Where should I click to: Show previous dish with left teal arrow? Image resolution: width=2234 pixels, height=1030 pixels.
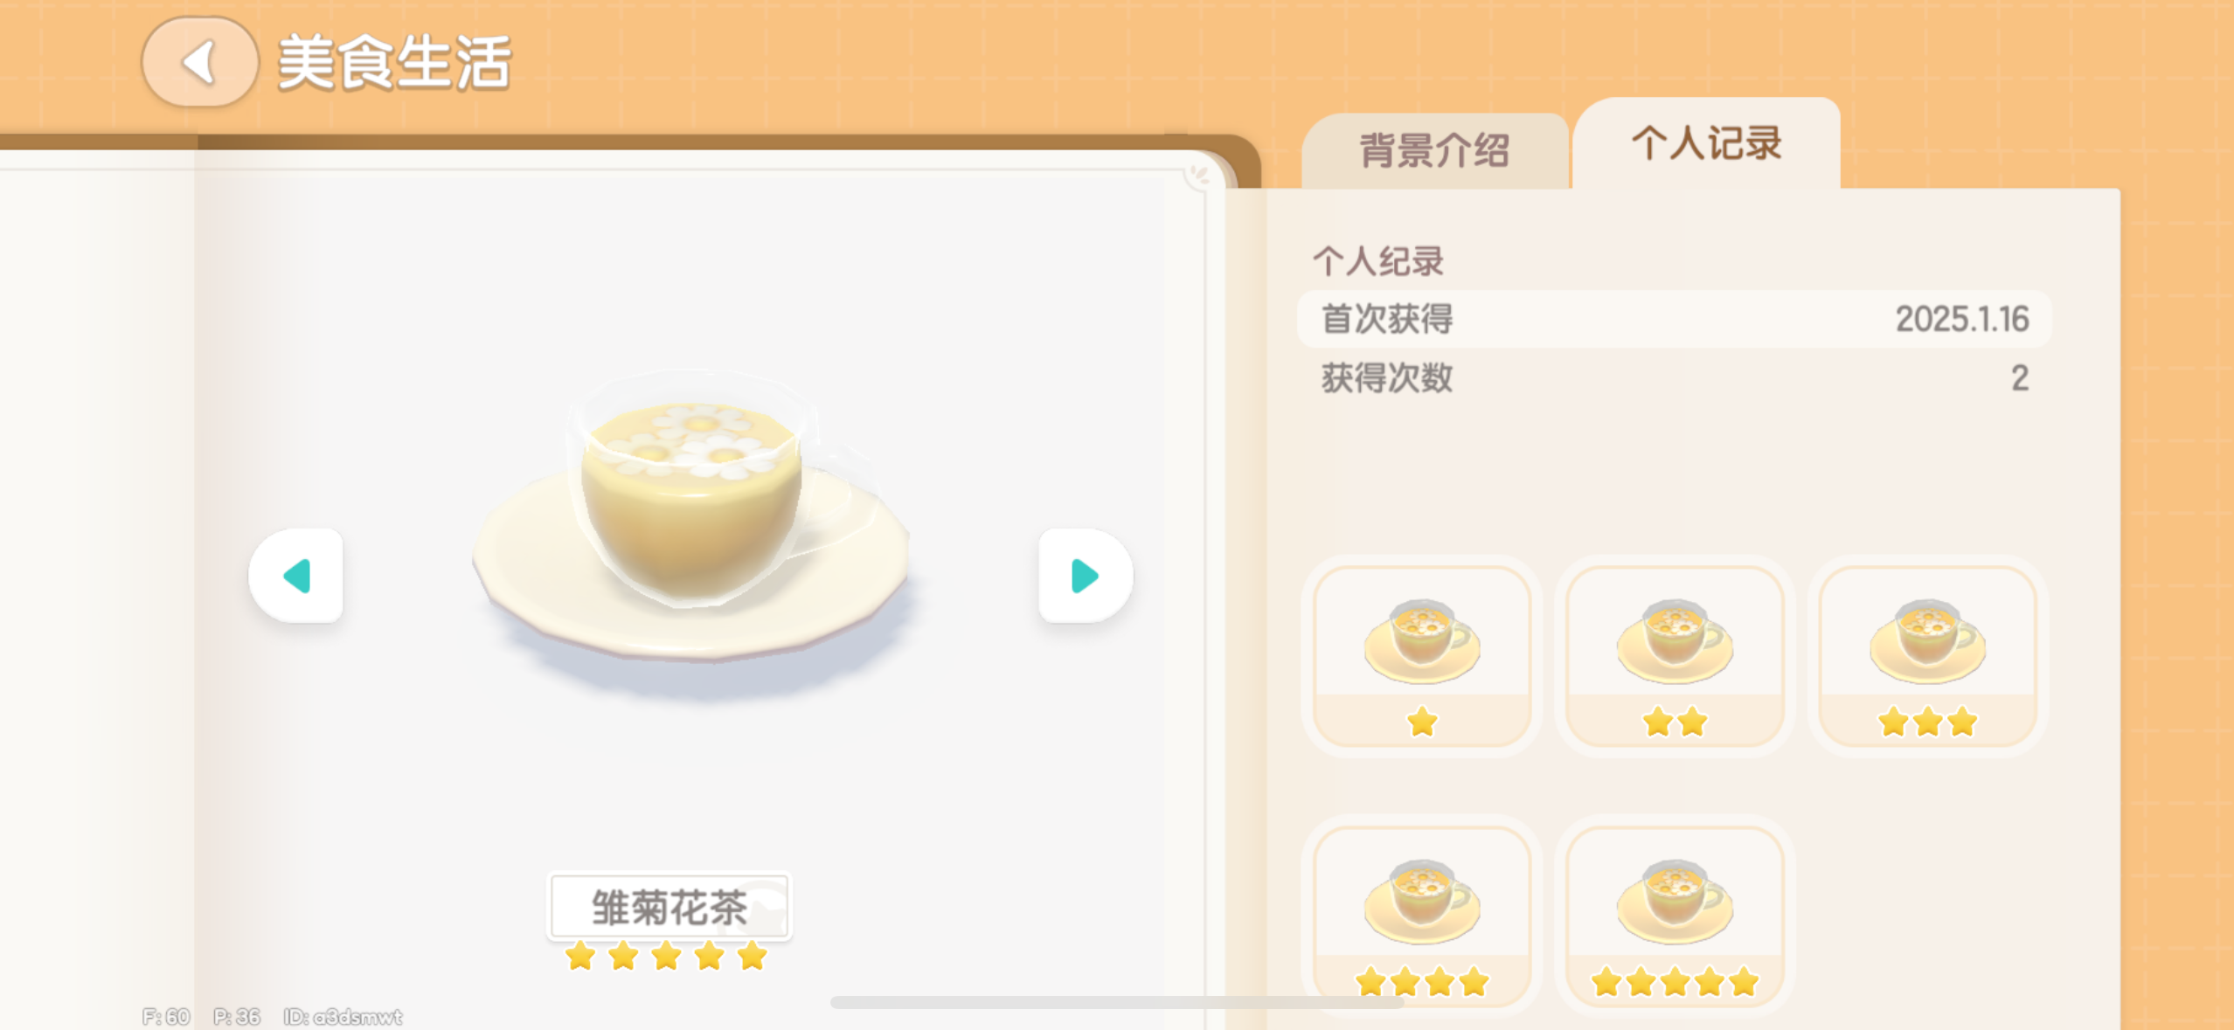(x=296, y=575)
